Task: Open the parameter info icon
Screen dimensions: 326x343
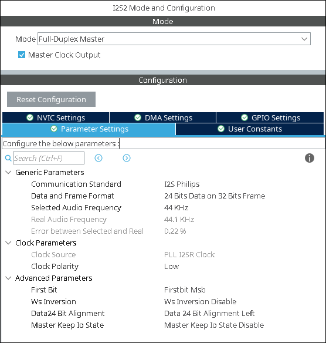Action: coord(310,158)
